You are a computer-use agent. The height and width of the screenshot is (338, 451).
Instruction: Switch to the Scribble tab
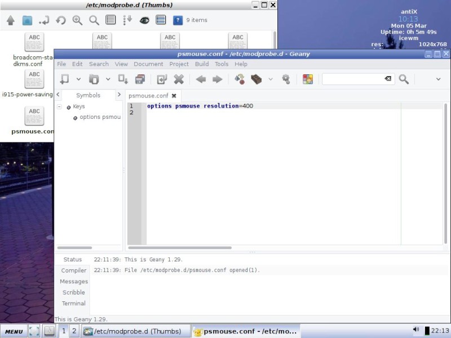74,292
